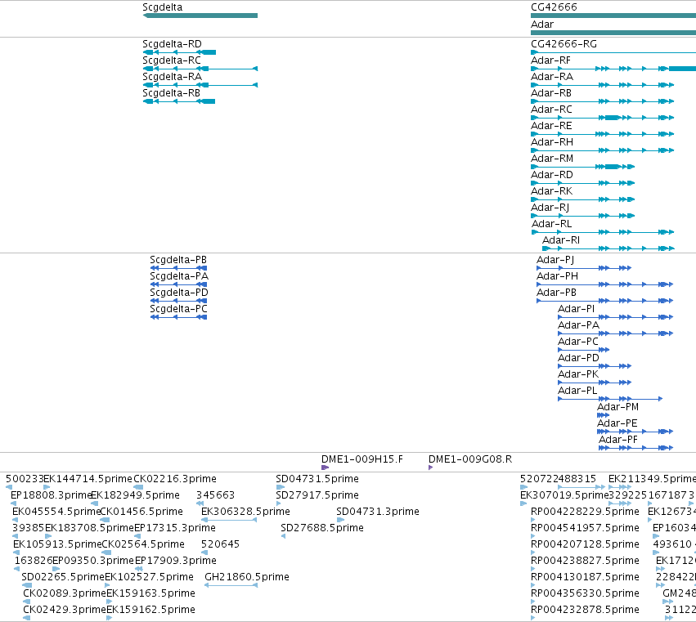
Task: Select the Scgdelta-PC protein label
Action: pos(178,309)
